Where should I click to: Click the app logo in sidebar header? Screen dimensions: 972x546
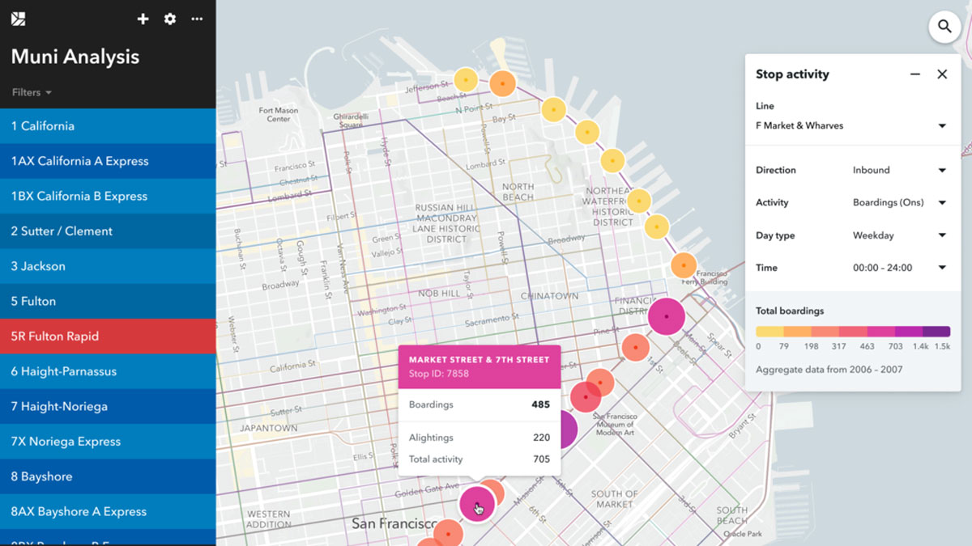[x=19, y=19]
